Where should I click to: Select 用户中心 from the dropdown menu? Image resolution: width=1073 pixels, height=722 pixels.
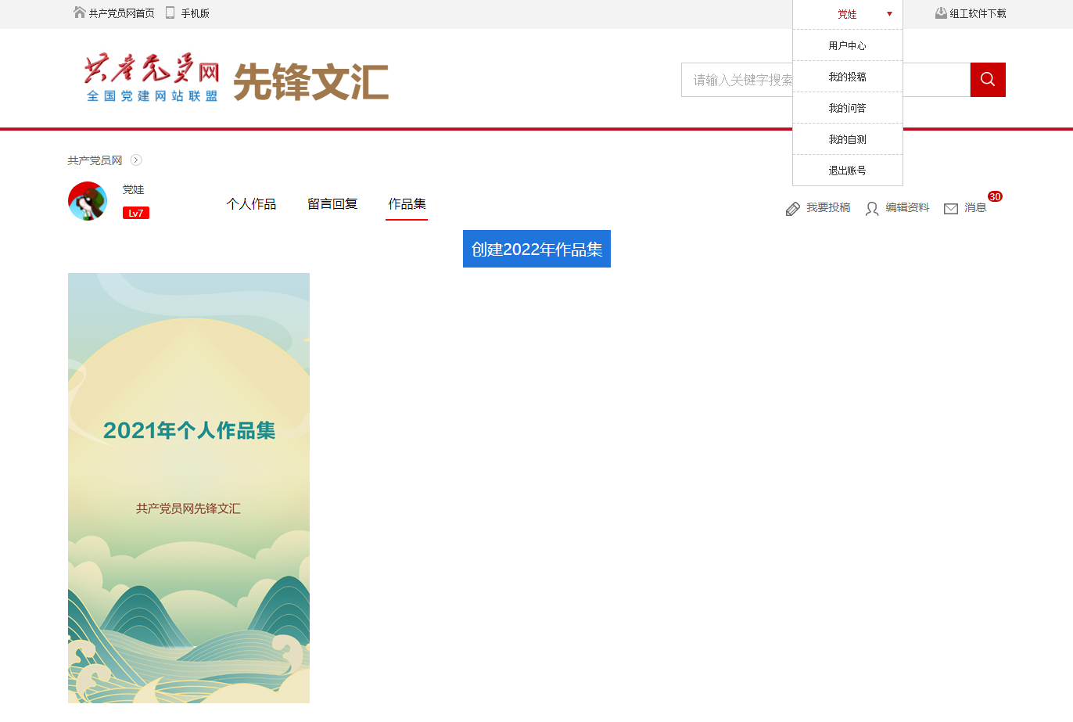(x=847, y=45)
